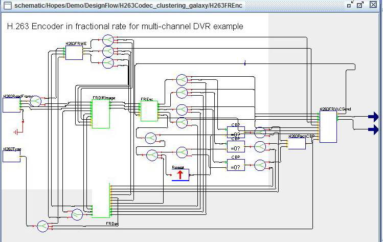Select the FREnc encoder block
The image size is (383, 242).
point(149,111)
